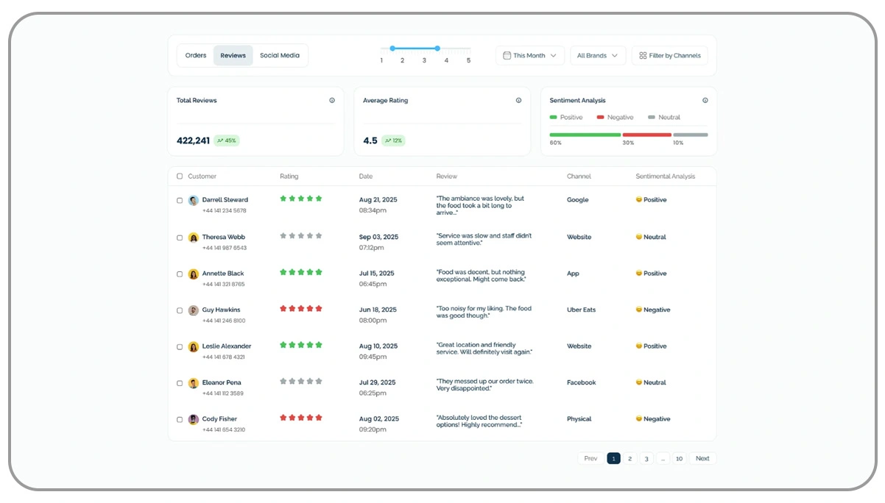
Task: Jump to page 10 of reviews
Action: click(x=679, y=458)
